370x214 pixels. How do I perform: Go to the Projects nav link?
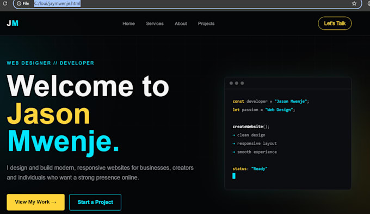click(206, 23)
